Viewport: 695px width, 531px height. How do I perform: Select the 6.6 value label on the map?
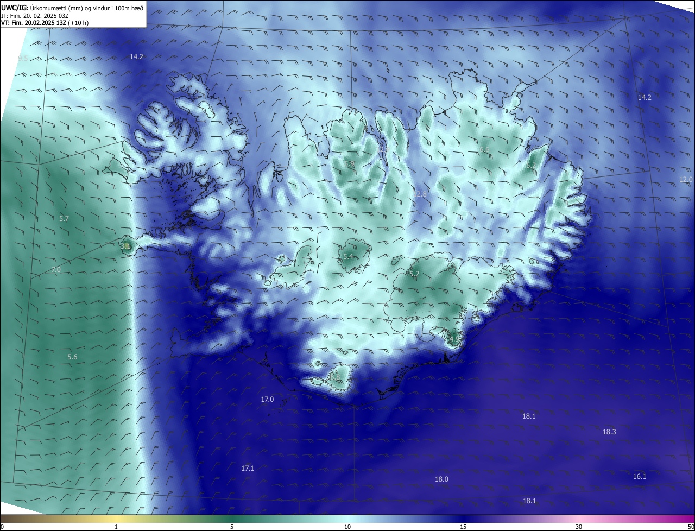tap(484, 150)
